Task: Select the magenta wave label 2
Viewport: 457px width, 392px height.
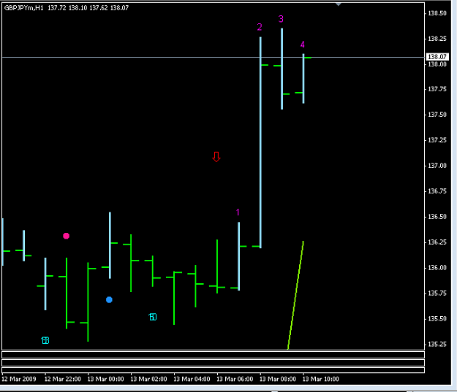Action: 260,27
